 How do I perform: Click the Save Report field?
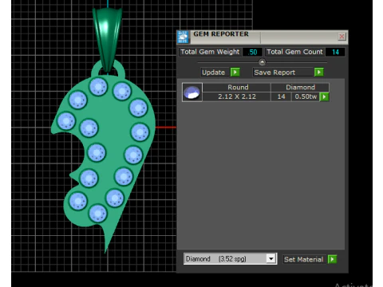click(x=283, y=73)
